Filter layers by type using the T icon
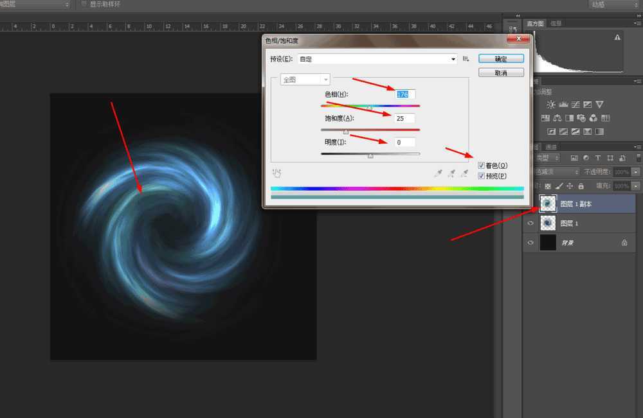 pyautogui.click(x=598, y=158)
